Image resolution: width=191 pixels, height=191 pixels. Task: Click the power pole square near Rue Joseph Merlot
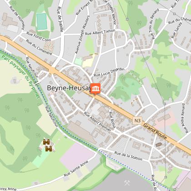(127, 19)
